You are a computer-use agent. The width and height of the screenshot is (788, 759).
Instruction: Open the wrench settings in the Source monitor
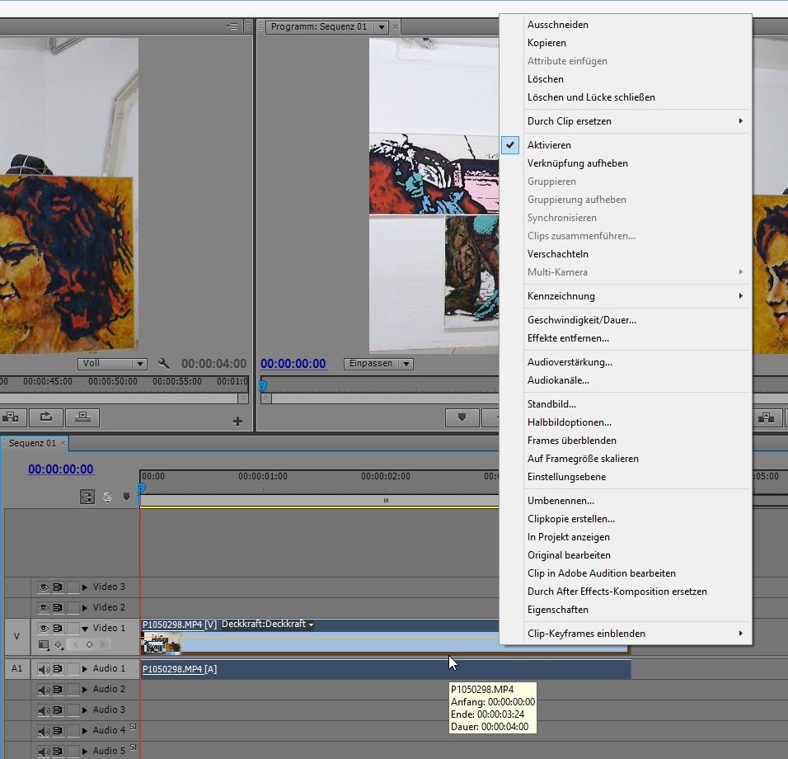pyautogui.click(x=163, y=363)
